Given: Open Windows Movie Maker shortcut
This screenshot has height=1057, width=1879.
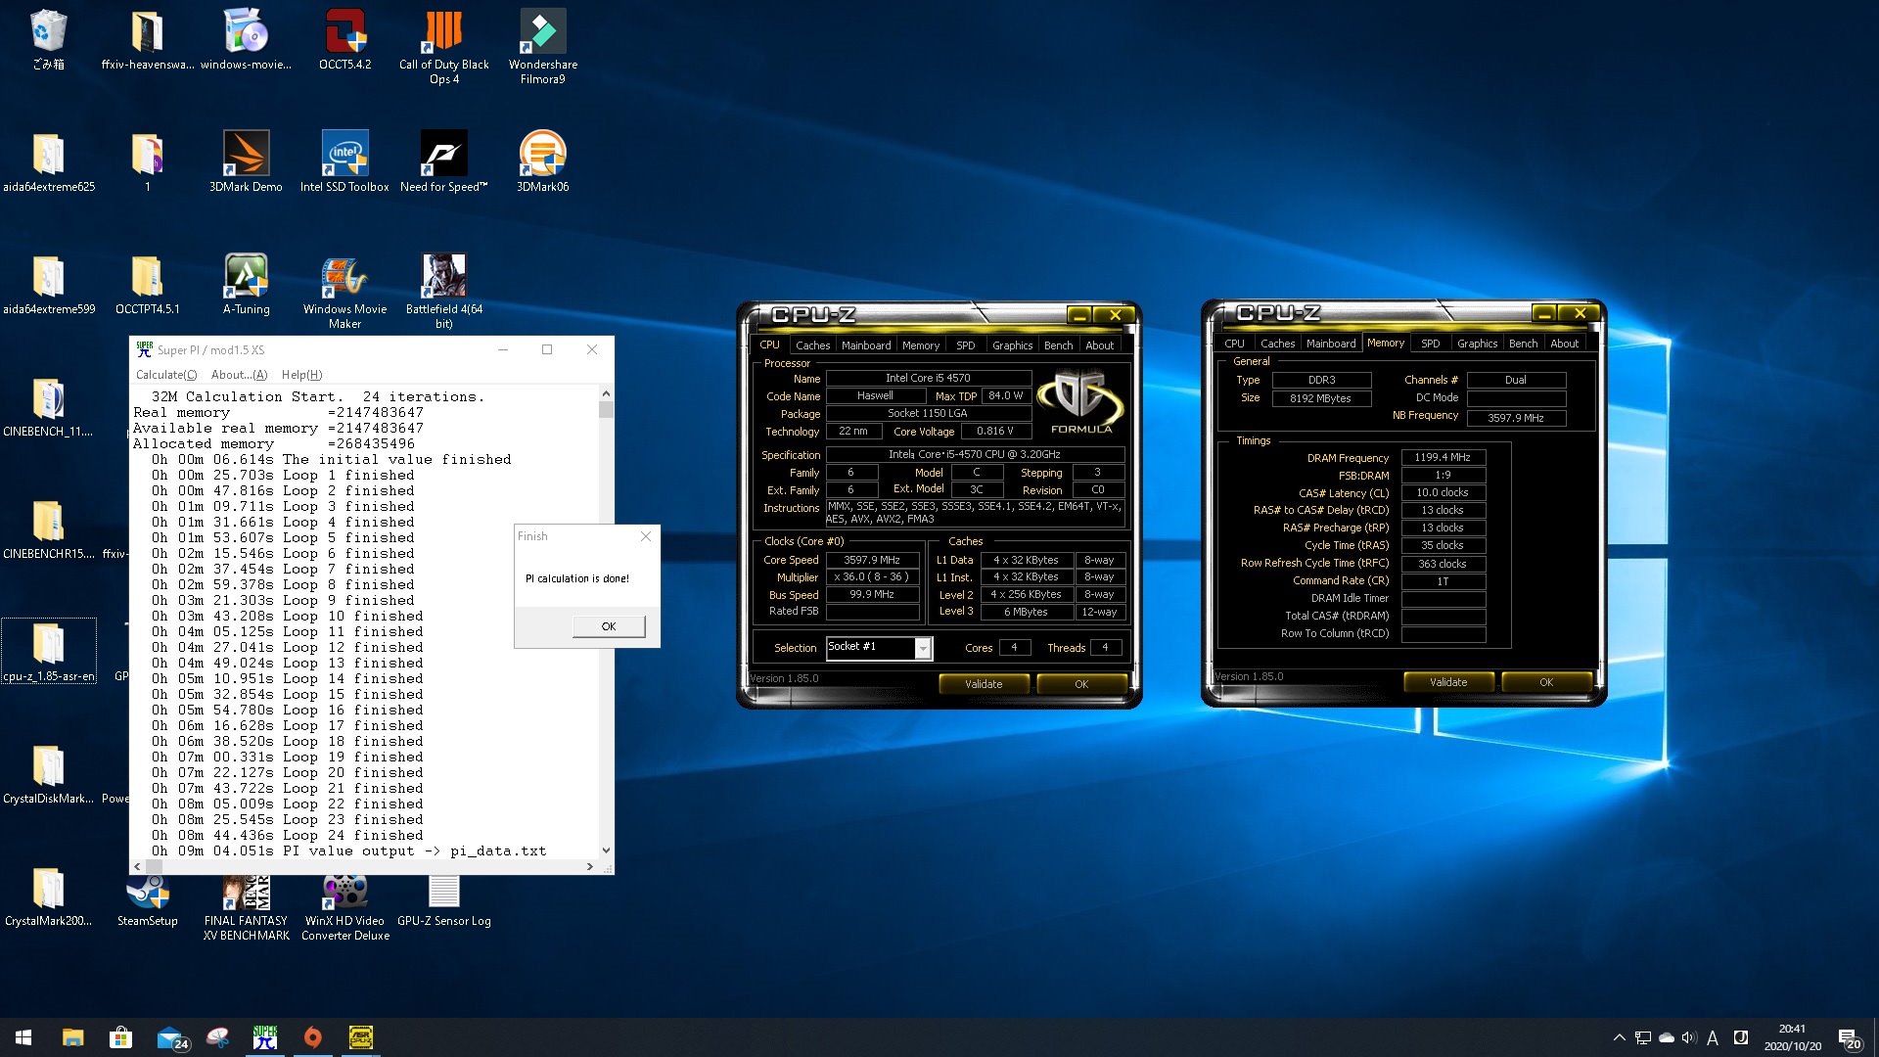Looking at the screenshot, I should coord(344,291).
